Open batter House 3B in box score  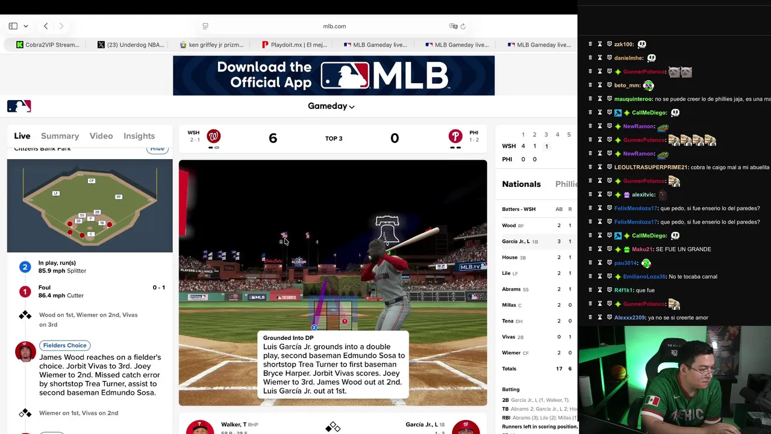pos(514,257)
